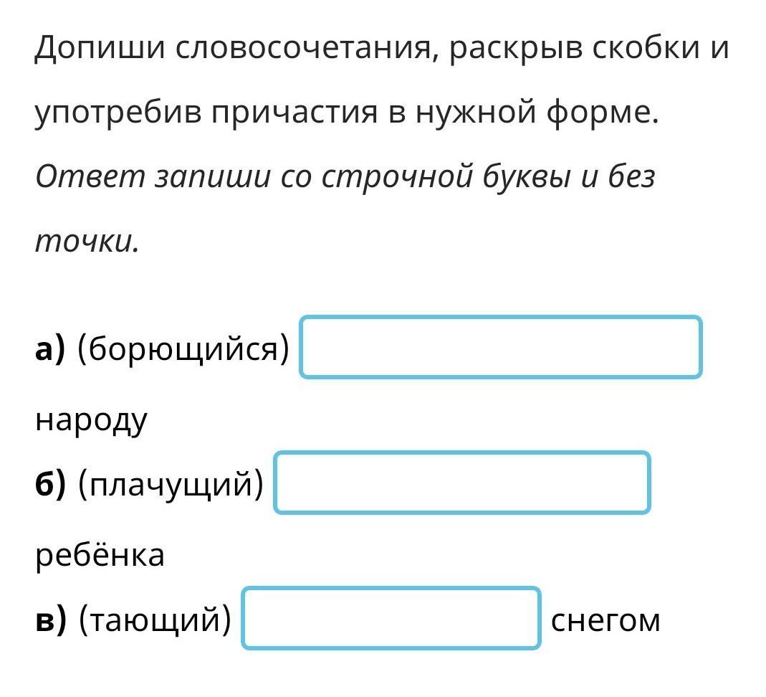Click the bold item label а)
This screenshot has width=766, height=697.
pyautogui.click(x=50, y=348)
